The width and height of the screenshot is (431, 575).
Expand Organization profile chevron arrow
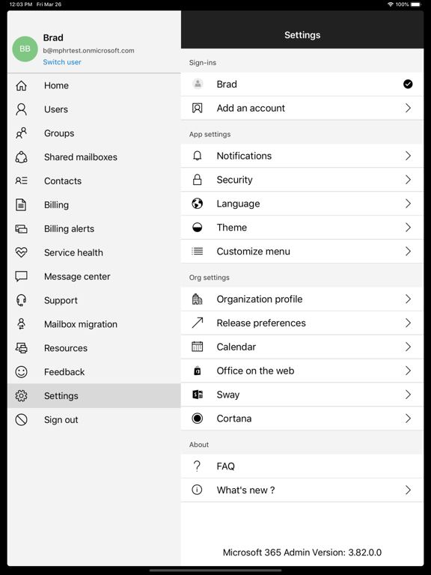[408, 299]
